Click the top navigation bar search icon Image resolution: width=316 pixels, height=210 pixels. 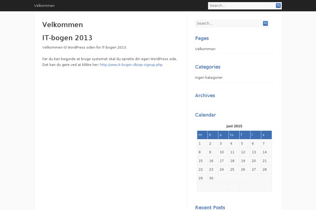pyautogui.click(x=278, y=6)
